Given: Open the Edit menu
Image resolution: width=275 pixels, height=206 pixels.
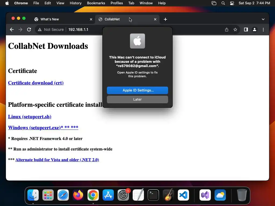Looking at the screenshot, I should tap(48, 3).
